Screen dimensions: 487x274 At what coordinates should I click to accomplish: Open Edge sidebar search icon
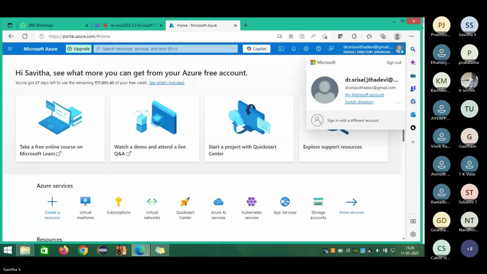[x=413, y=49]
